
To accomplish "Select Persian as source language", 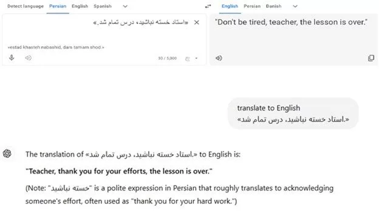I will point(58,6).
